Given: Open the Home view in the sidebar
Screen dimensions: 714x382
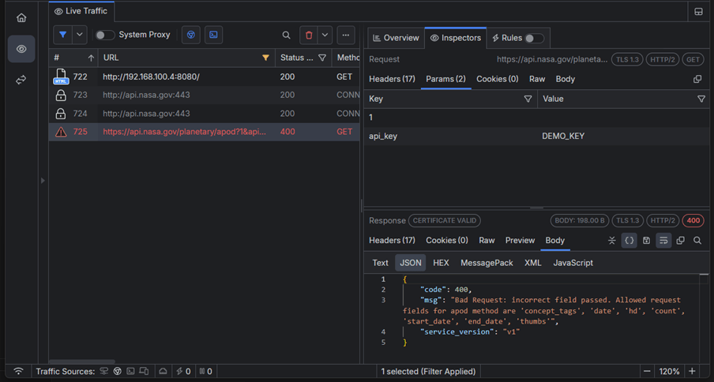Looking at the screenshot, I should (21, 17).
